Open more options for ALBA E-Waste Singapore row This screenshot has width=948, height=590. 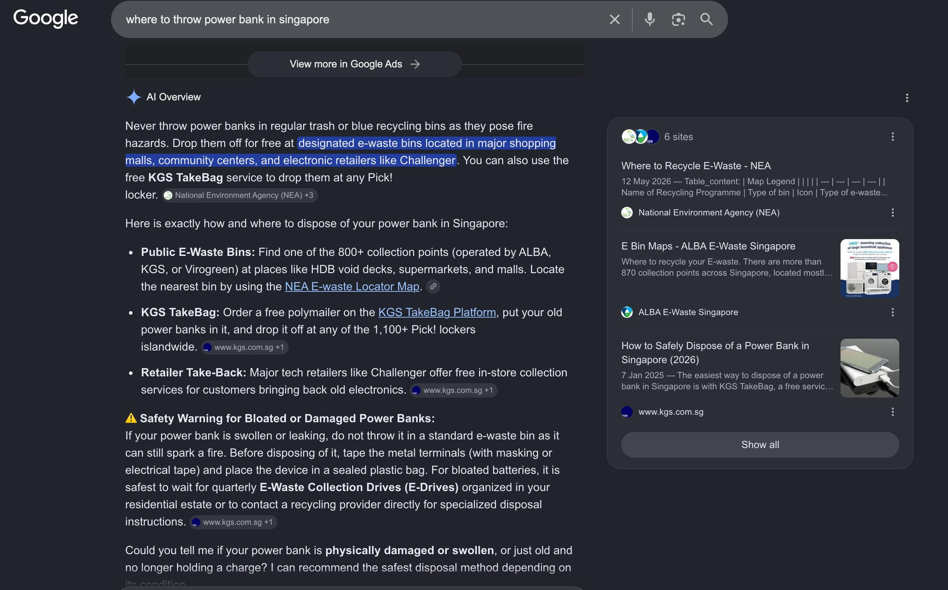pos(892,312)
